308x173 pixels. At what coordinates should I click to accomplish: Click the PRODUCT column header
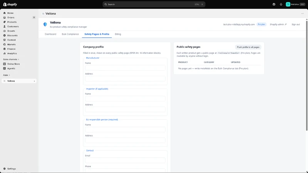(x=182, y=62)
